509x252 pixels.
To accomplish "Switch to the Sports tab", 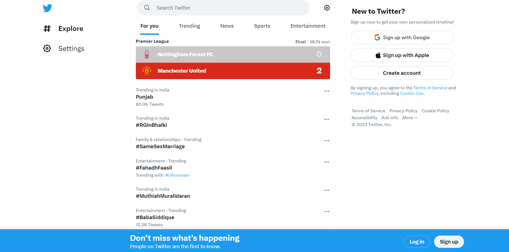I will tap(262, 26).
